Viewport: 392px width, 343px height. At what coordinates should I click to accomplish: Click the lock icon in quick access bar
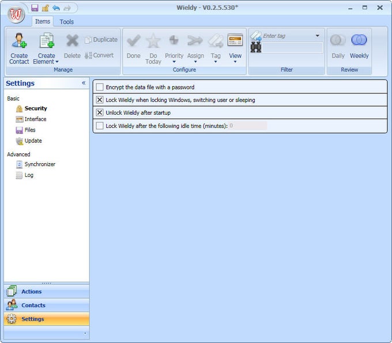tap(46, 7)
